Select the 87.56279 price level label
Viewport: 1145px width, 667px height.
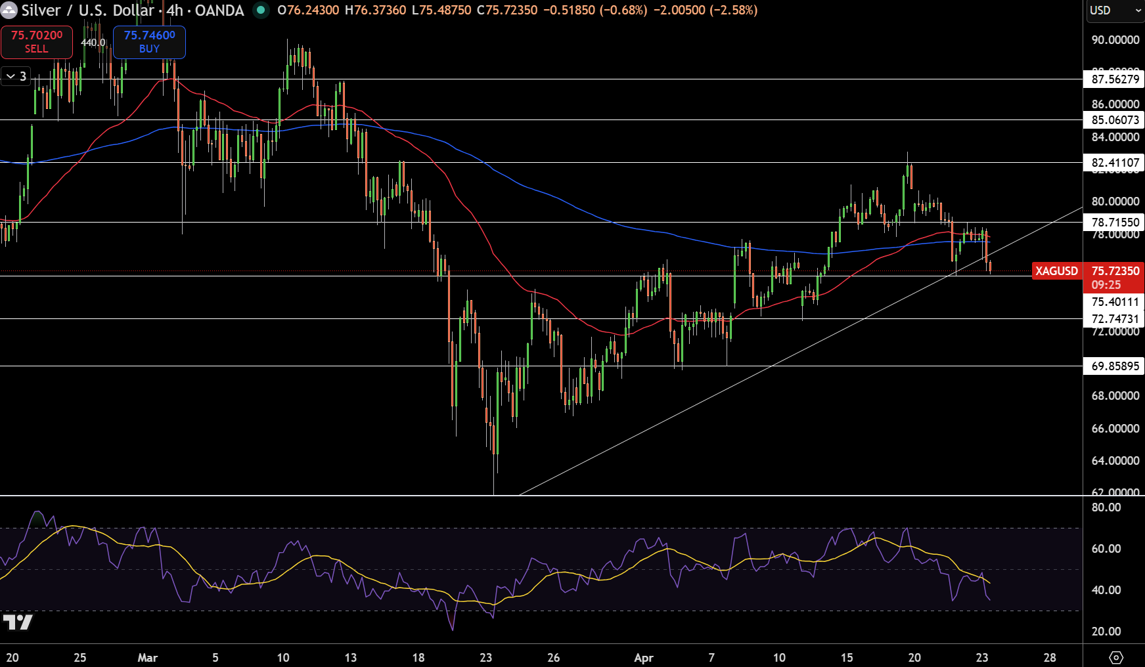pyautogui.click(x=1114, y=79)
